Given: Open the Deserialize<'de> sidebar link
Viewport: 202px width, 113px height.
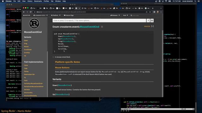Looking at the screenshot, I should [x=29, y=74].
